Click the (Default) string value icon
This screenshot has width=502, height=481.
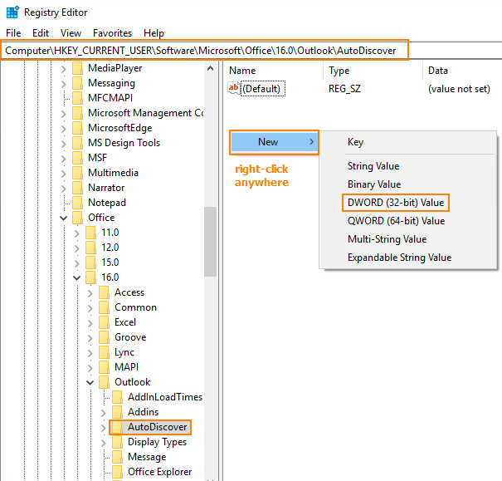(233, 88)
